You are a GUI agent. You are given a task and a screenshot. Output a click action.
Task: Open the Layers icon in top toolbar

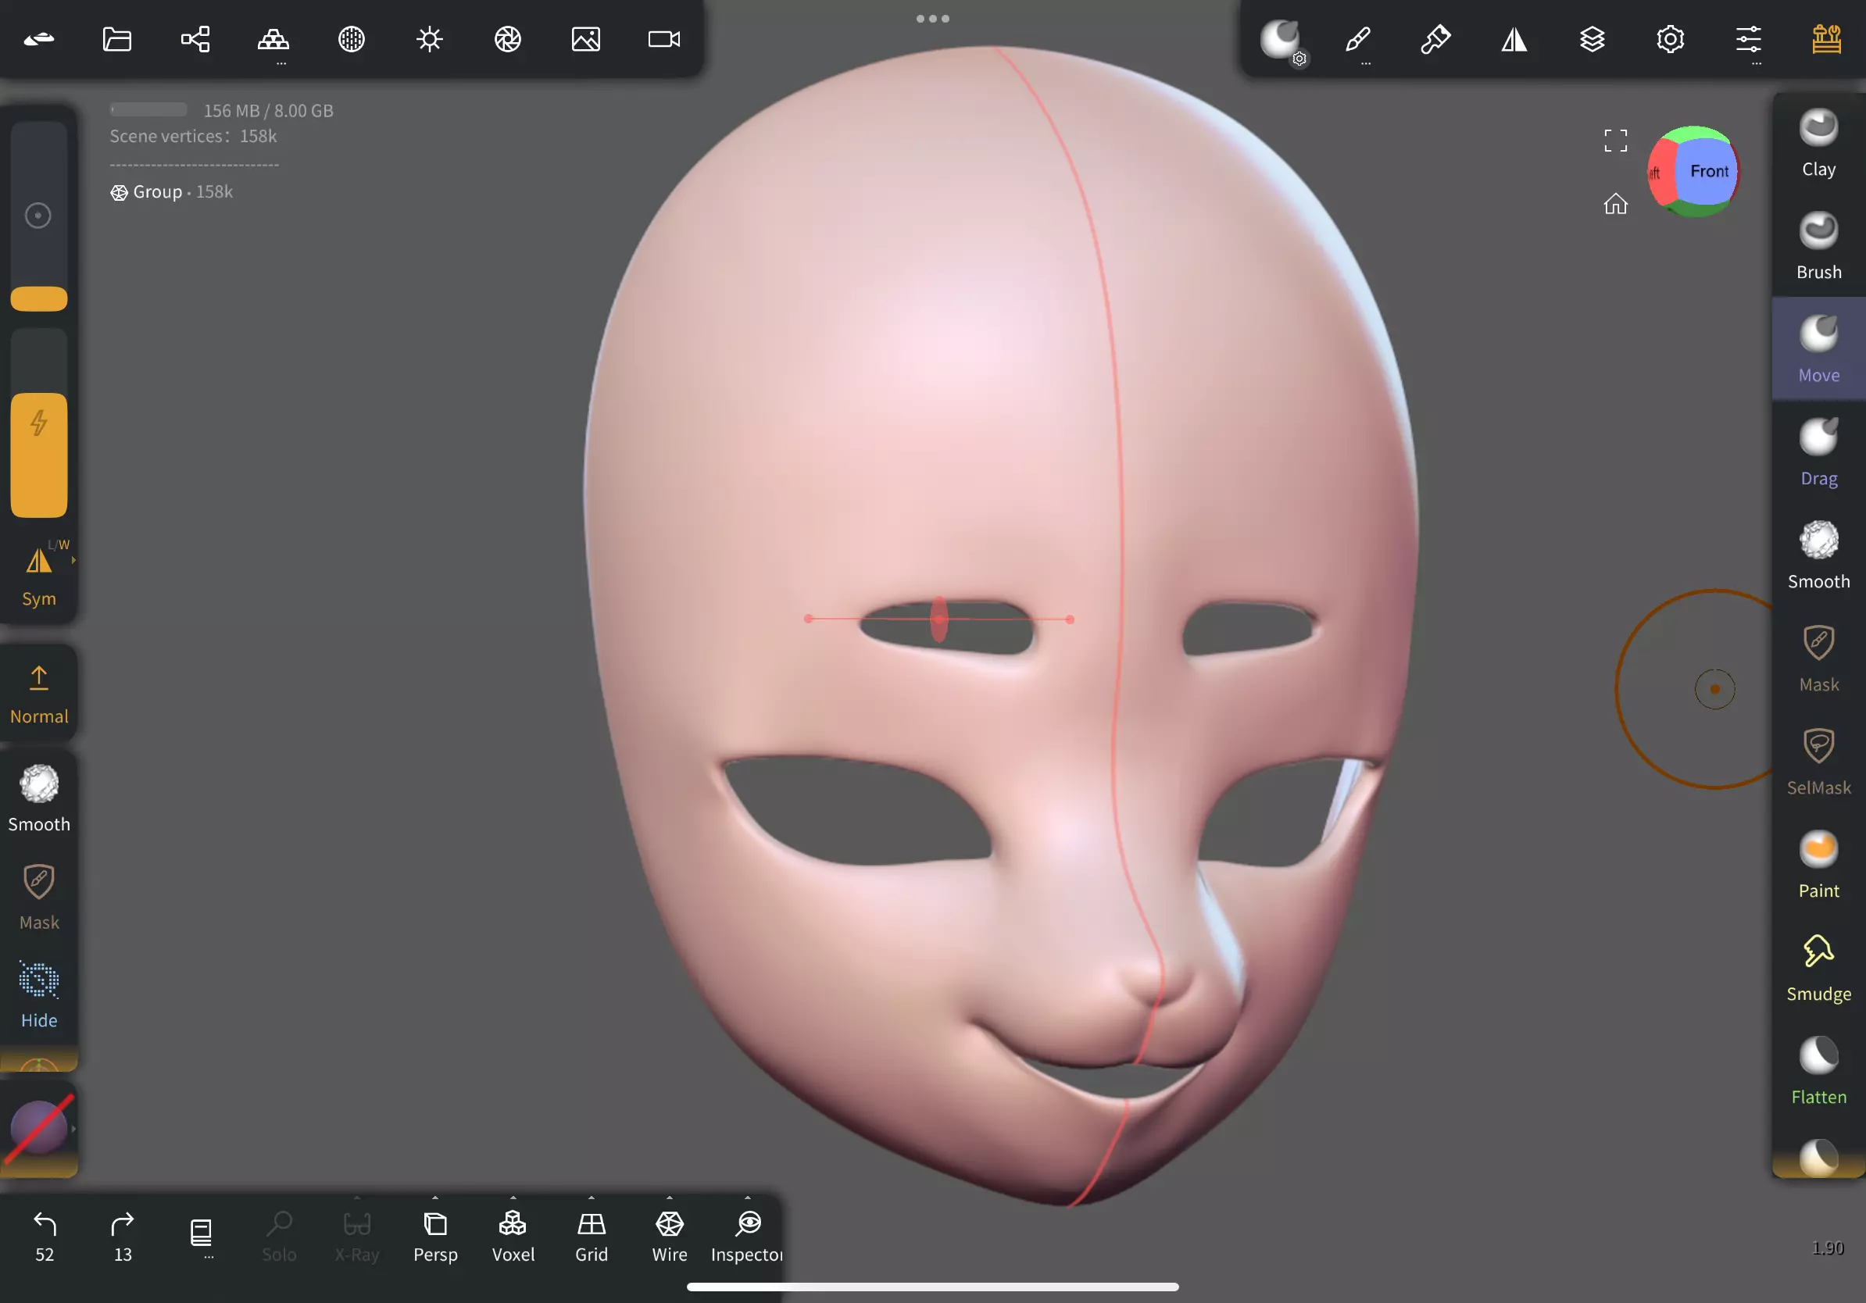coord(1592,39)
